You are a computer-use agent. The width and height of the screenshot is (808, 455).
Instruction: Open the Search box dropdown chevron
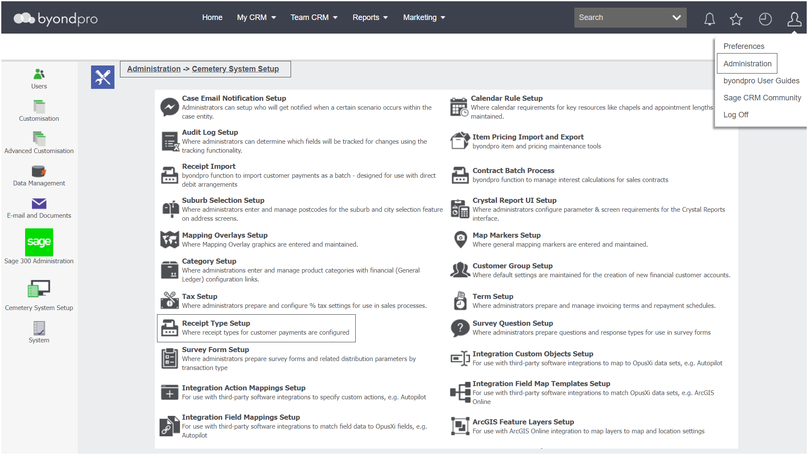[x=677, y=17]
